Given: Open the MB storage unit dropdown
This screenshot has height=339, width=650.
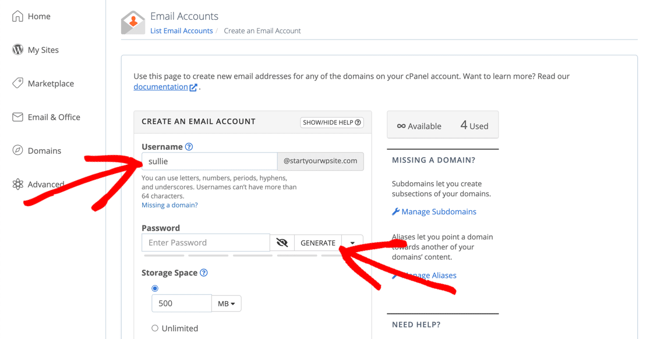Looking at the screenshot, I should (227, 304).
